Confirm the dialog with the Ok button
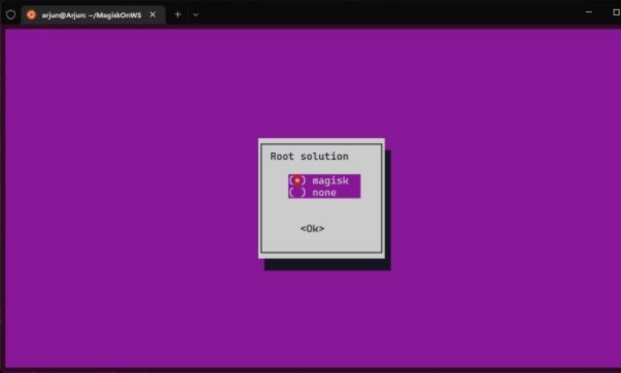Image resolution: width=621 pixels, height=373 pixels. click(312, 228)
